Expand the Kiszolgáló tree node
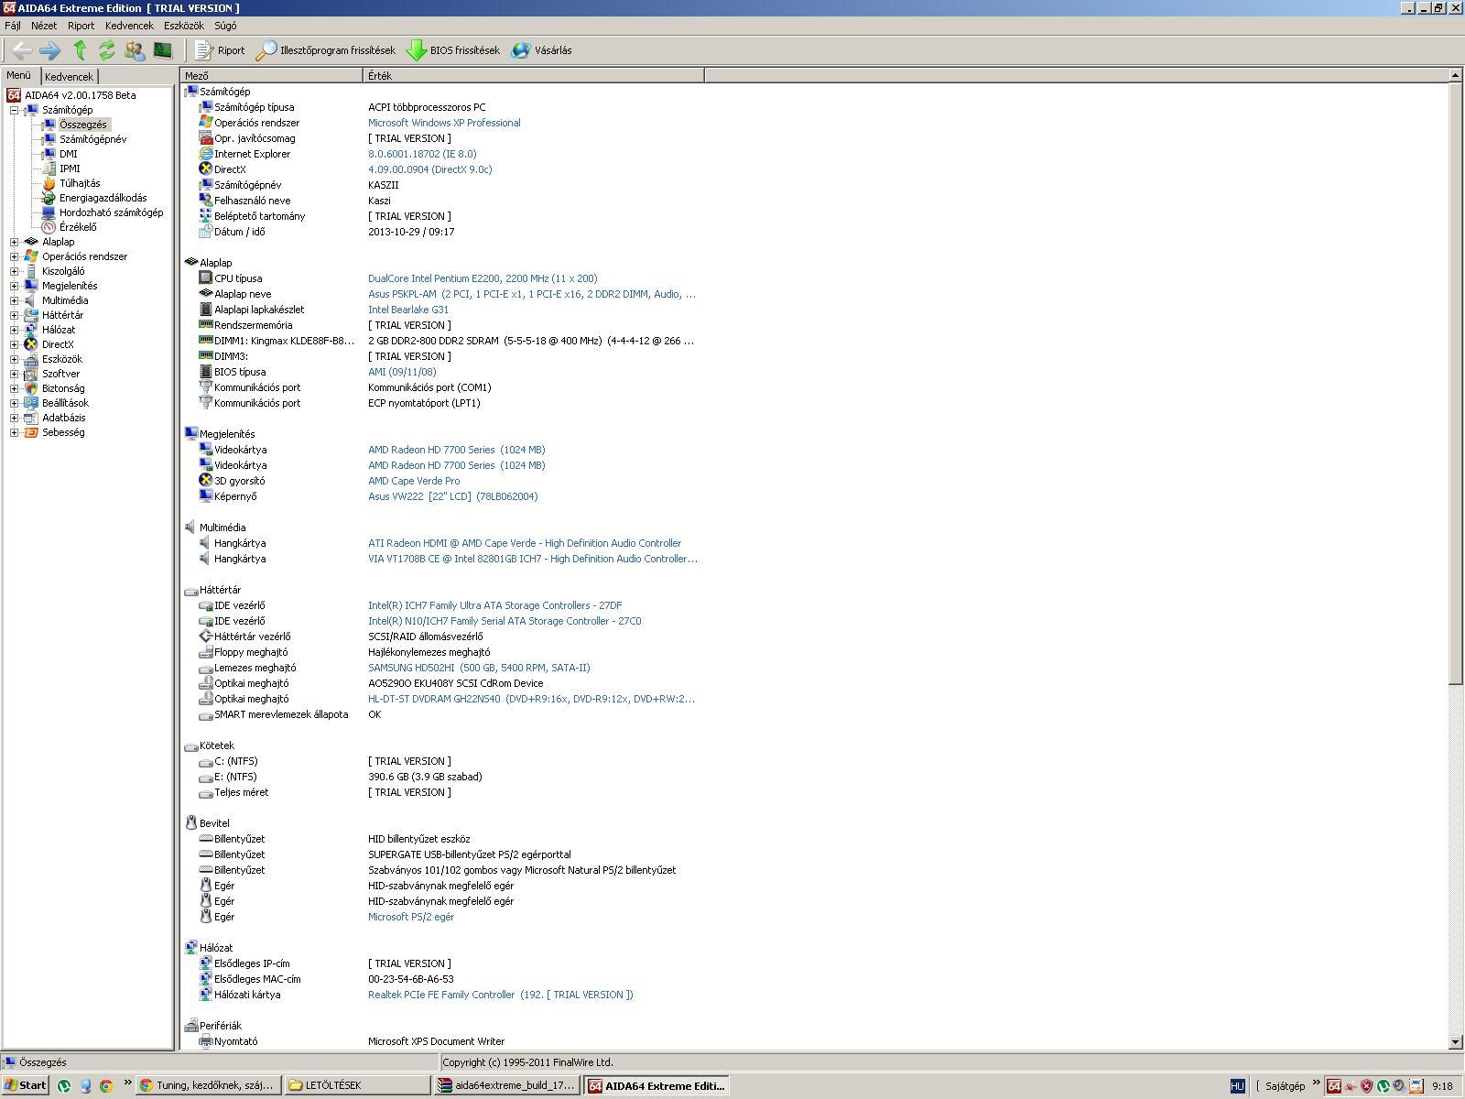 click(x=15, y=271)
